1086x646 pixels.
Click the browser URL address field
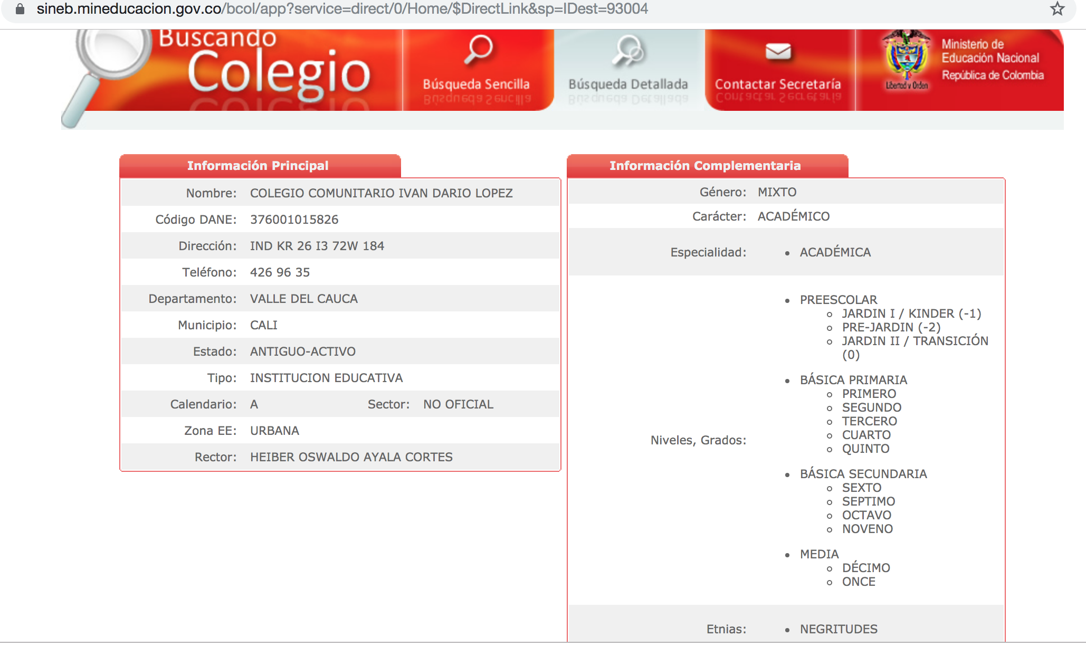(538, 9)
